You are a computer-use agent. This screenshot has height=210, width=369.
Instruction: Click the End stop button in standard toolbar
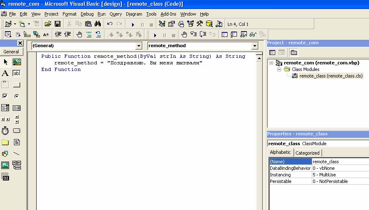tap(151, 24)
